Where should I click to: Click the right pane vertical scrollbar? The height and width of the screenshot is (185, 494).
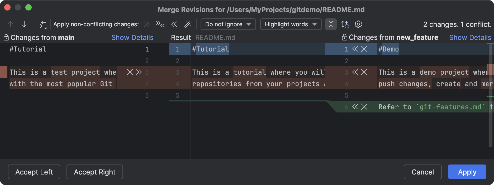491,95
